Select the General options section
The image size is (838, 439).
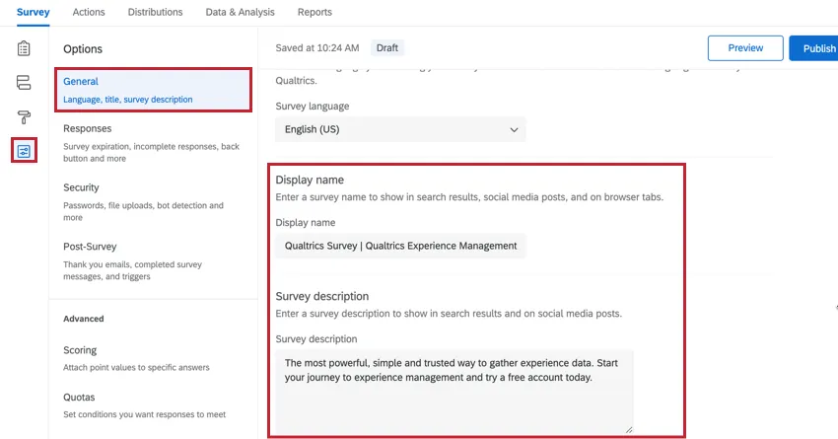click(153, 89)
